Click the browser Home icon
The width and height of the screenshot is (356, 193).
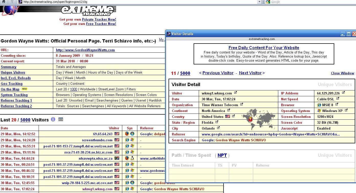click(4, 2)
